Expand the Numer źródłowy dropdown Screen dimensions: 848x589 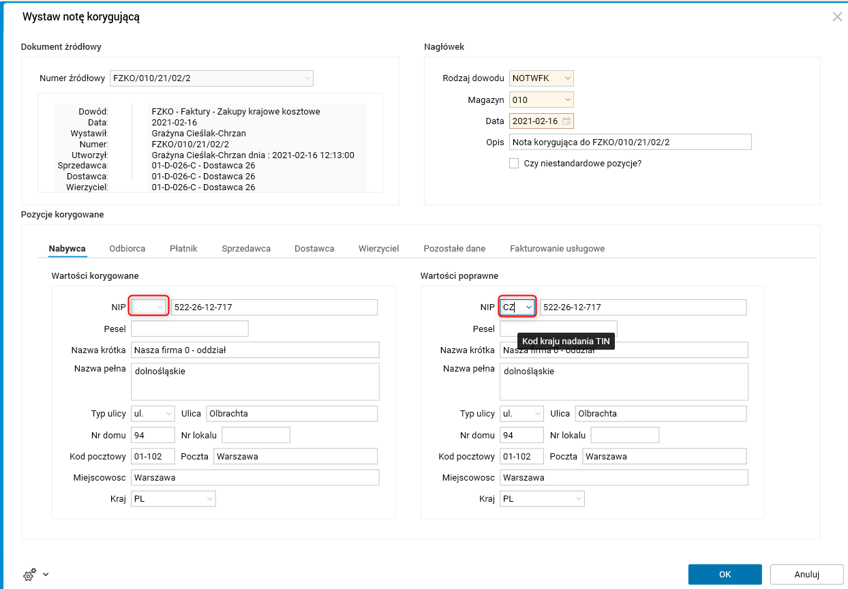[307, 78]
